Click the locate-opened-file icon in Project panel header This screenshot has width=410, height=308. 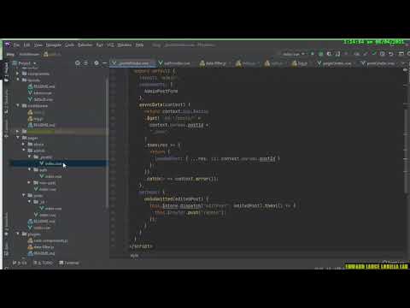tap(78, 63)
